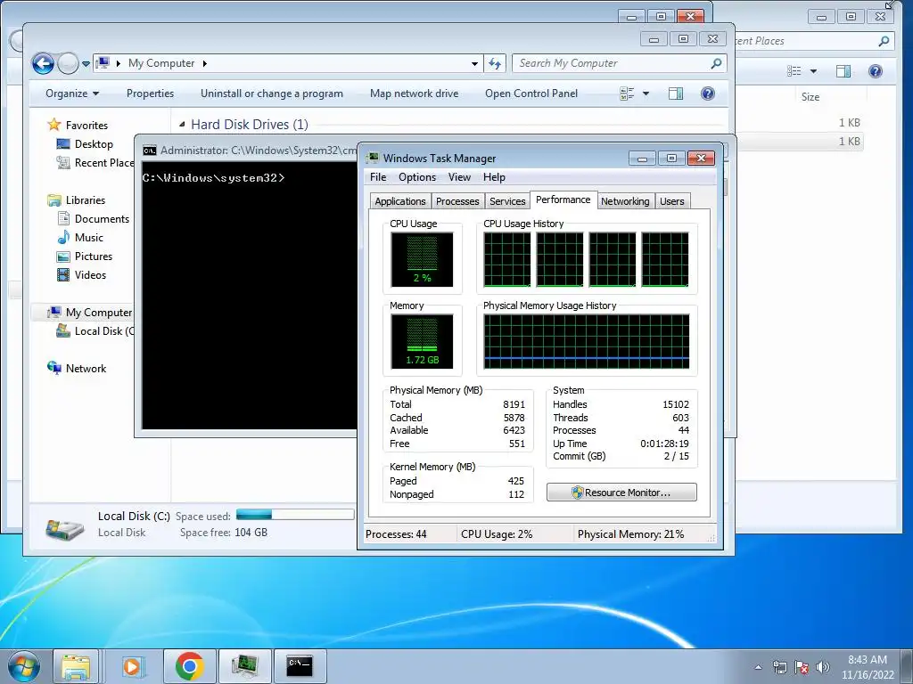Image resolution: width=913 pixels, height=684 pixels.
Task: Open Windows Explorer from taskbar
Action: (x=77, y=666)
